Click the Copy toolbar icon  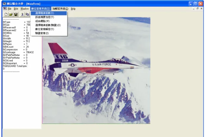point(27,14)
